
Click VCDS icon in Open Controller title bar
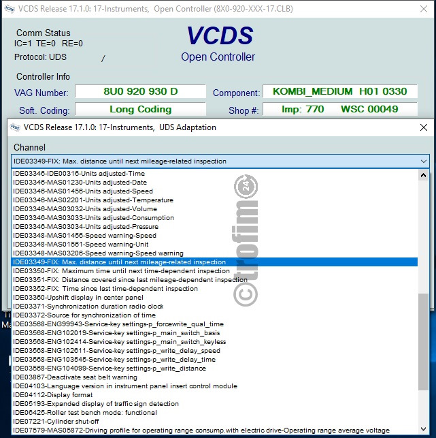coord(10,9)
